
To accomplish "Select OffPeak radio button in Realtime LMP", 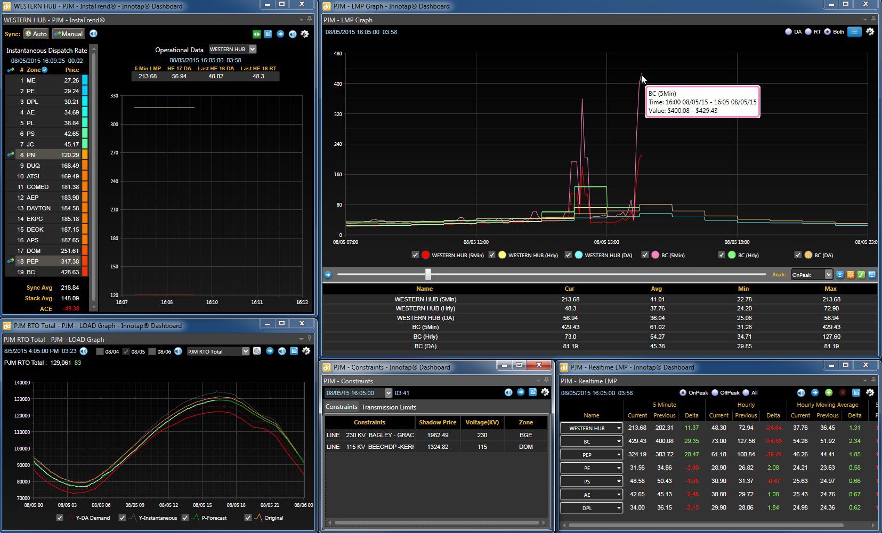I will (715, 393).
